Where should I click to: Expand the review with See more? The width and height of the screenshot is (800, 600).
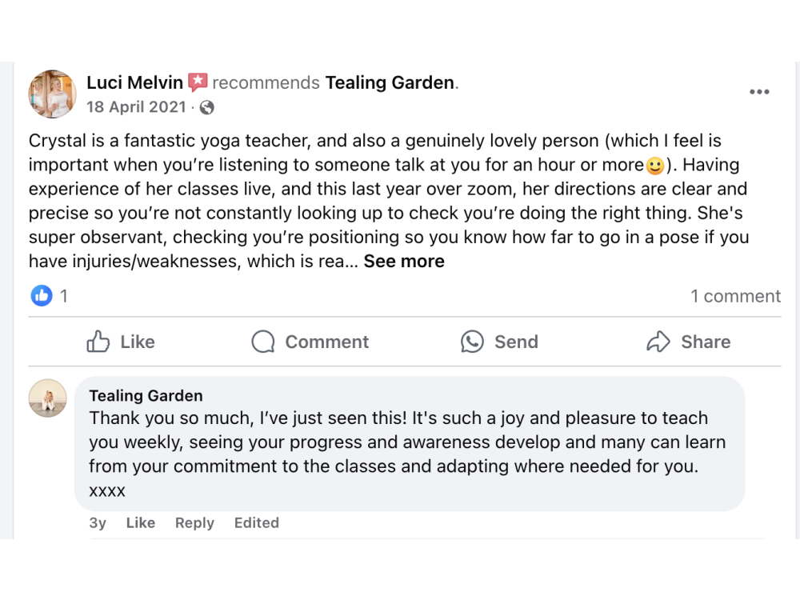coord(404,261)
